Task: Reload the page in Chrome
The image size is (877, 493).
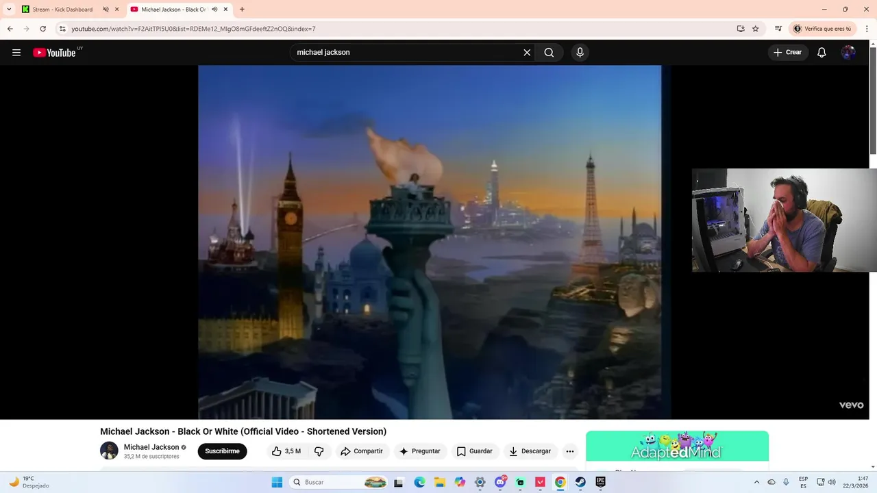Action: [42, 29]
